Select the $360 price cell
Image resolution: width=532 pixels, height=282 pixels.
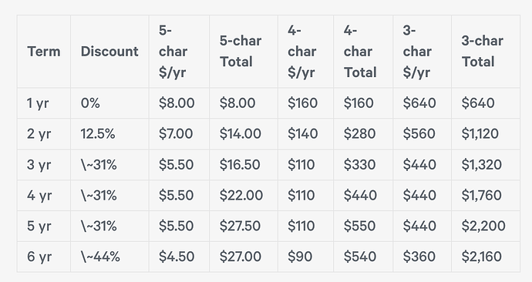coord(422,257)
